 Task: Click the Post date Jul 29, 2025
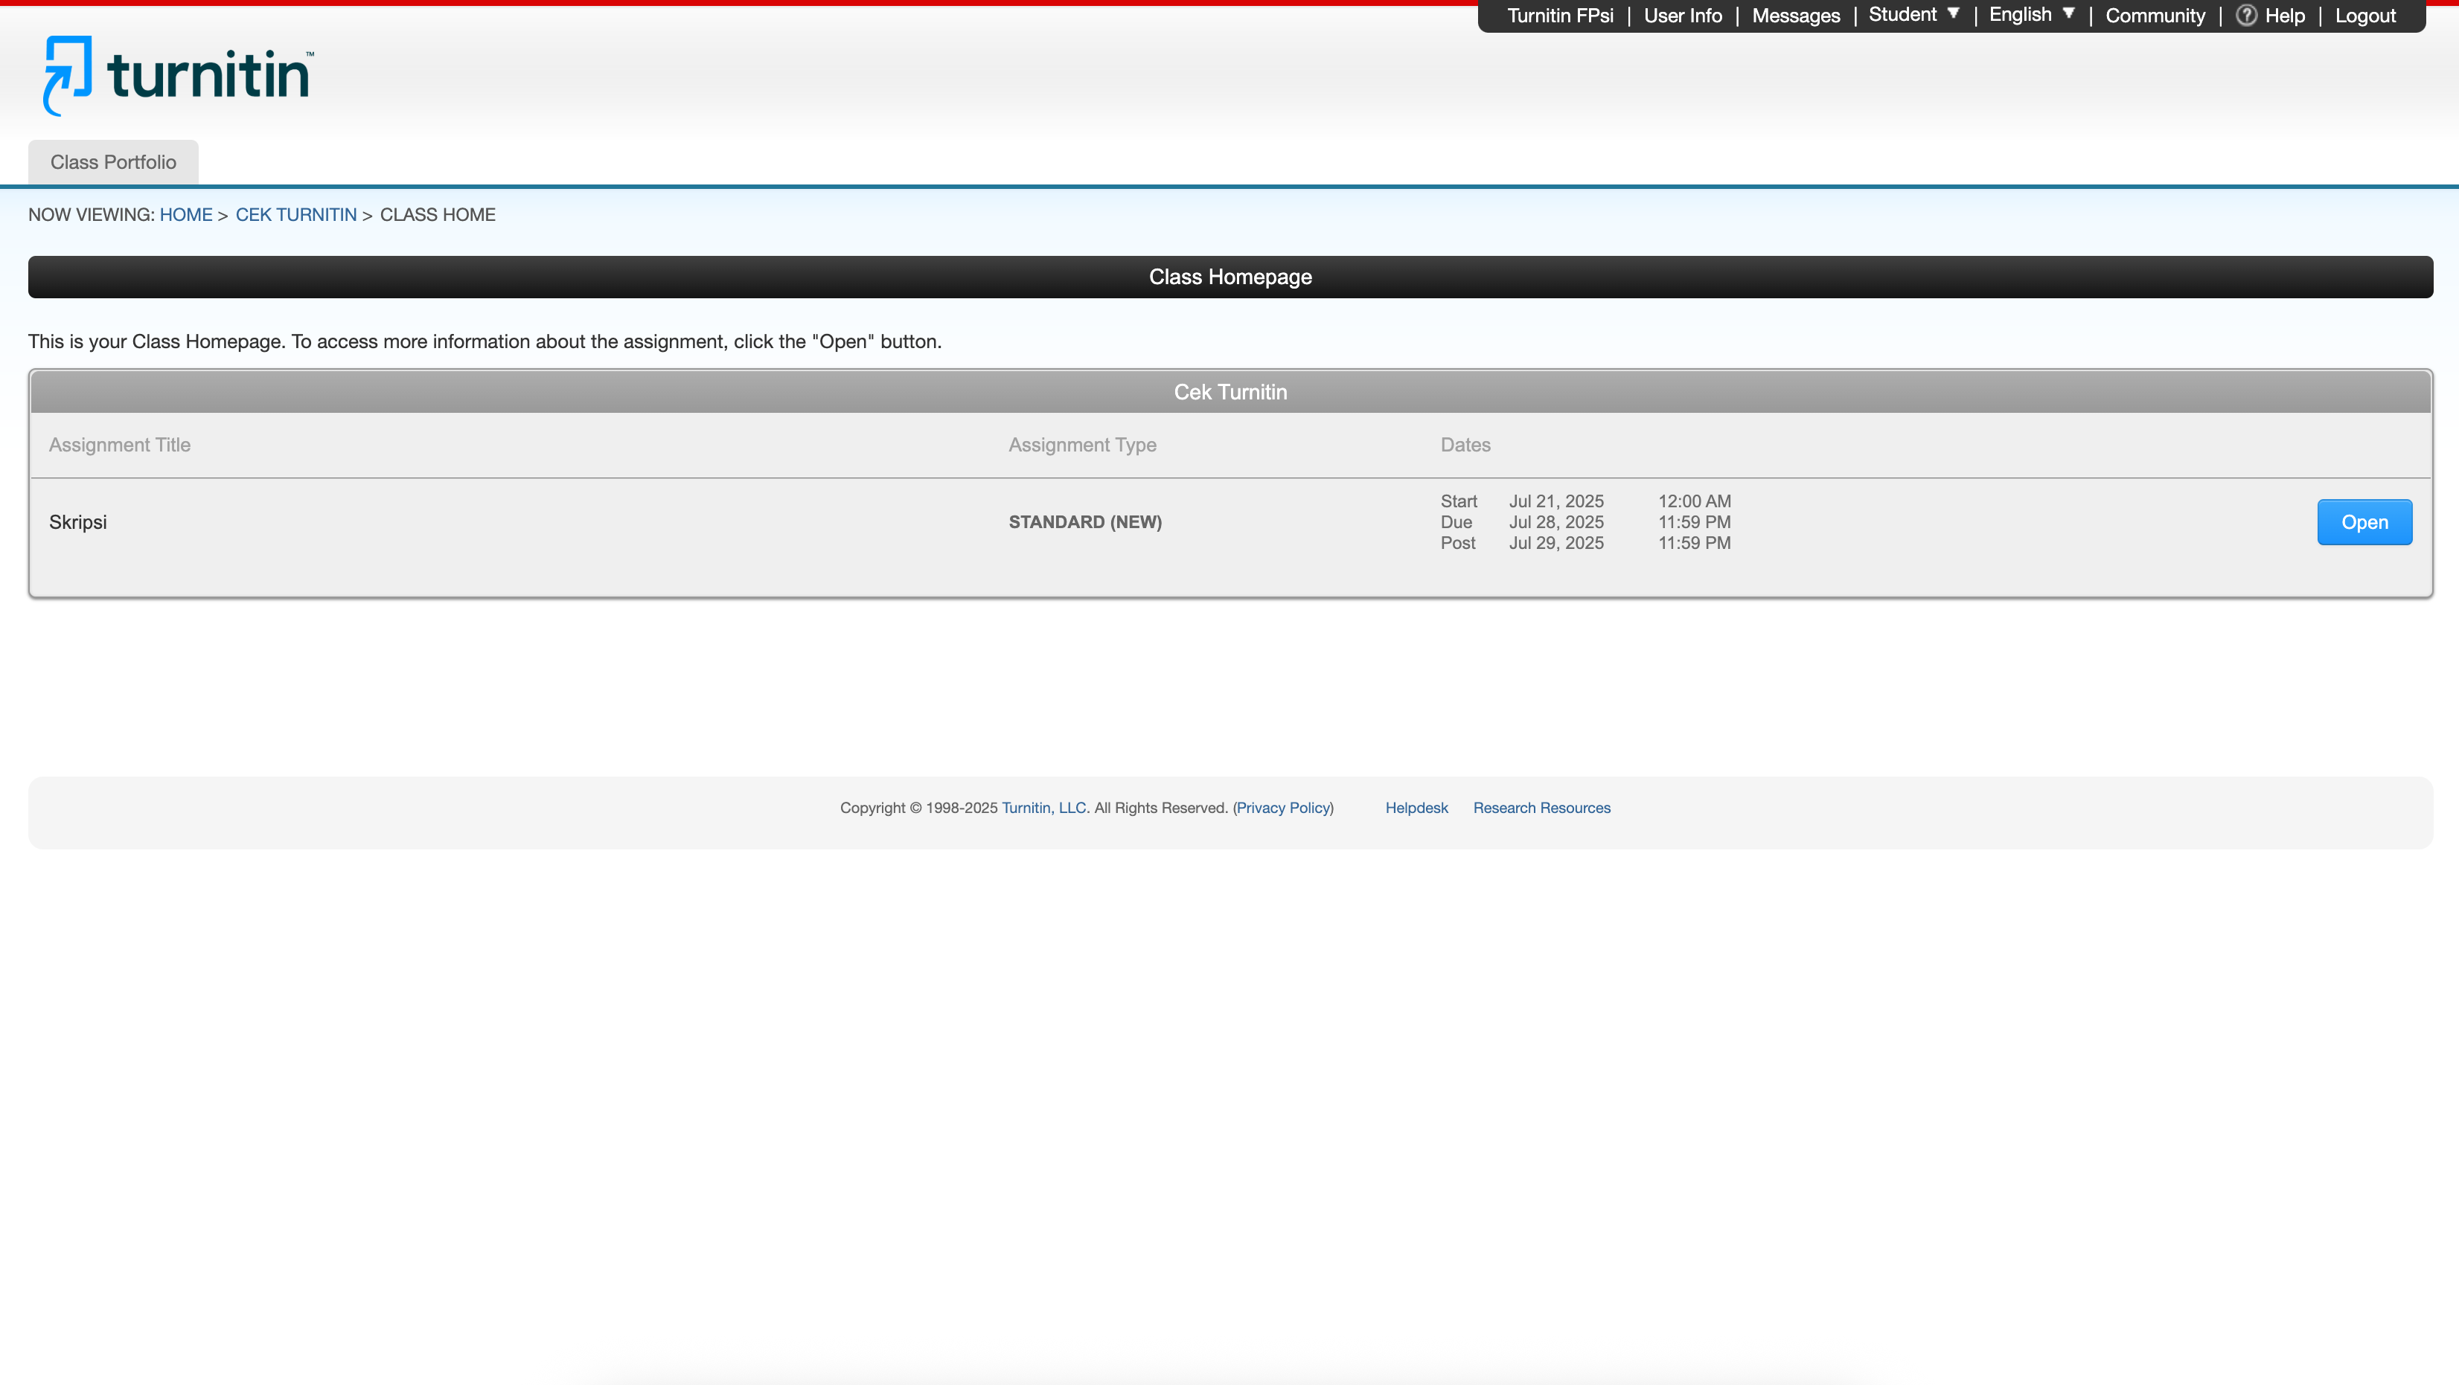pos(1556,543)
